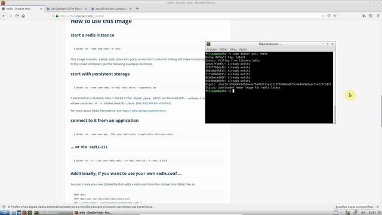Bookmark this page with star icon
The height and width of the screenshot is (215, 382).
(x=334, y=16)
